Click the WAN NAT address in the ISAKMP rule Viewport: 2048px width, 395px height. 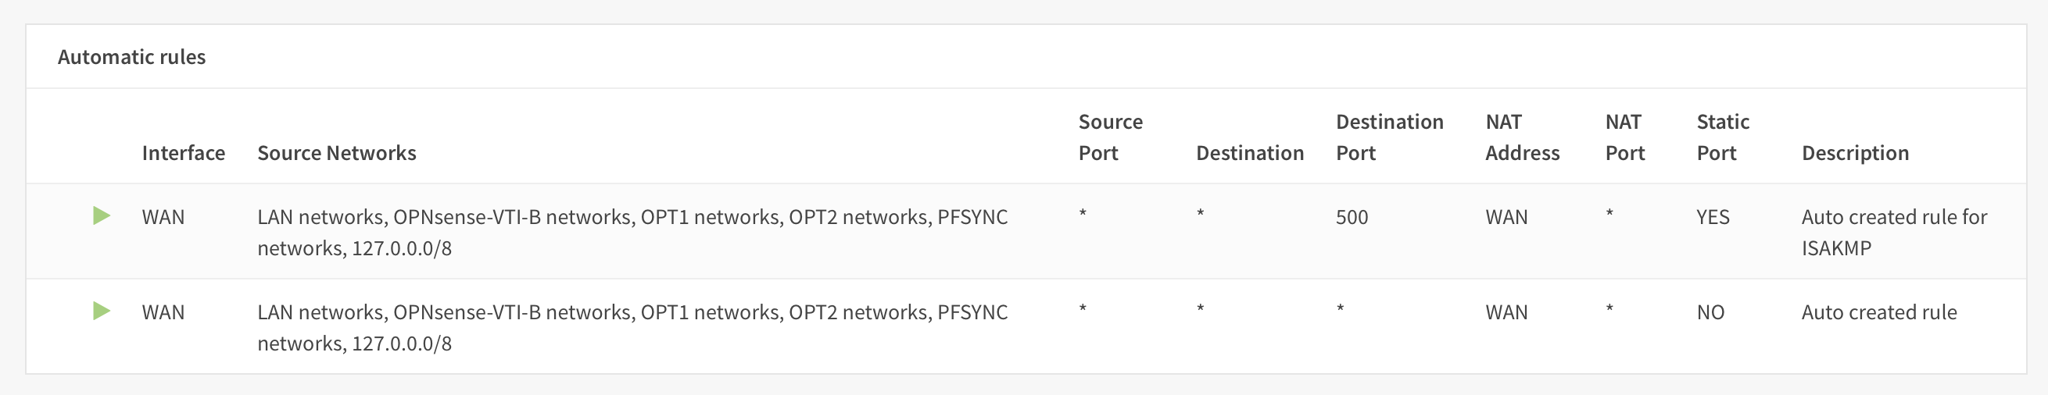tap(1506, 216)
